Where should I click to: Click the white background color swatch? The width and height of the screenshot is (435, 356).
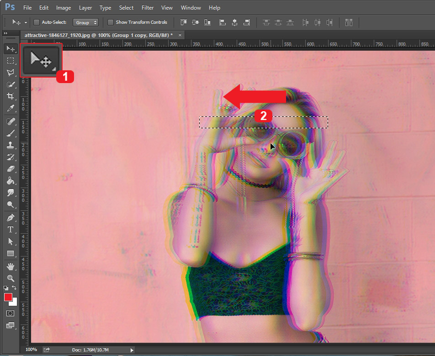pos(14,303)
